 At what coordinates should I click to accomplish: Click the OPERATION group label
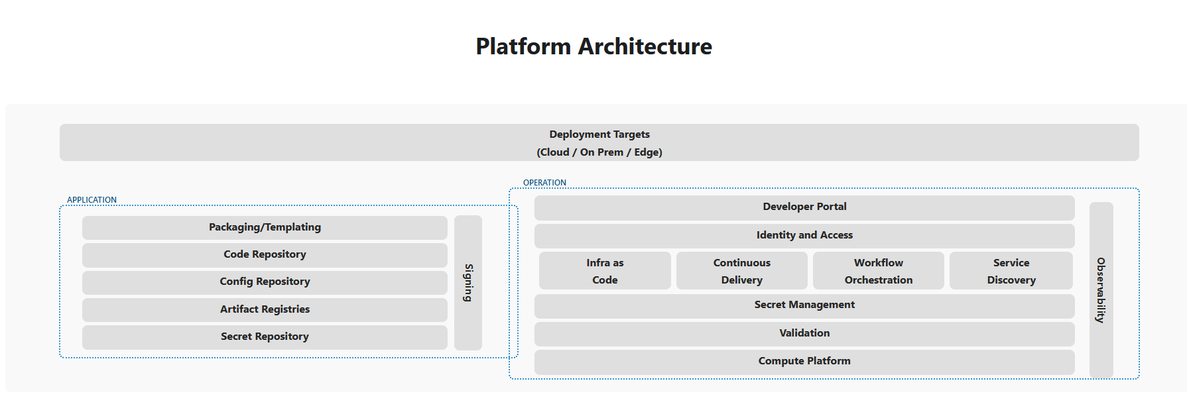544,183
